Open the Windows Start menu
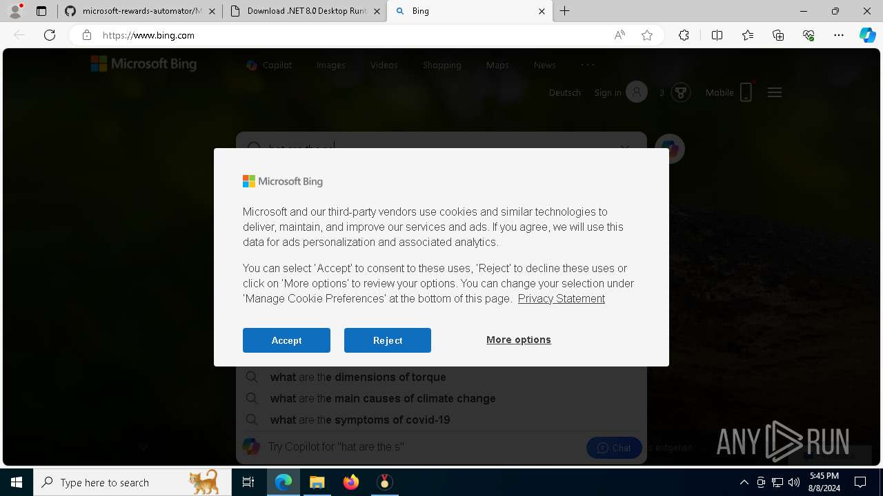 point(17,482)
